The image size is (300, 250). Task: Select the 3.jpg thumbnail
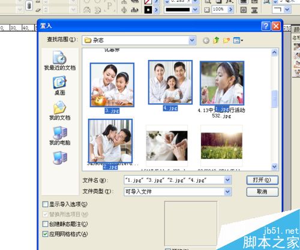tap(112, 85)
